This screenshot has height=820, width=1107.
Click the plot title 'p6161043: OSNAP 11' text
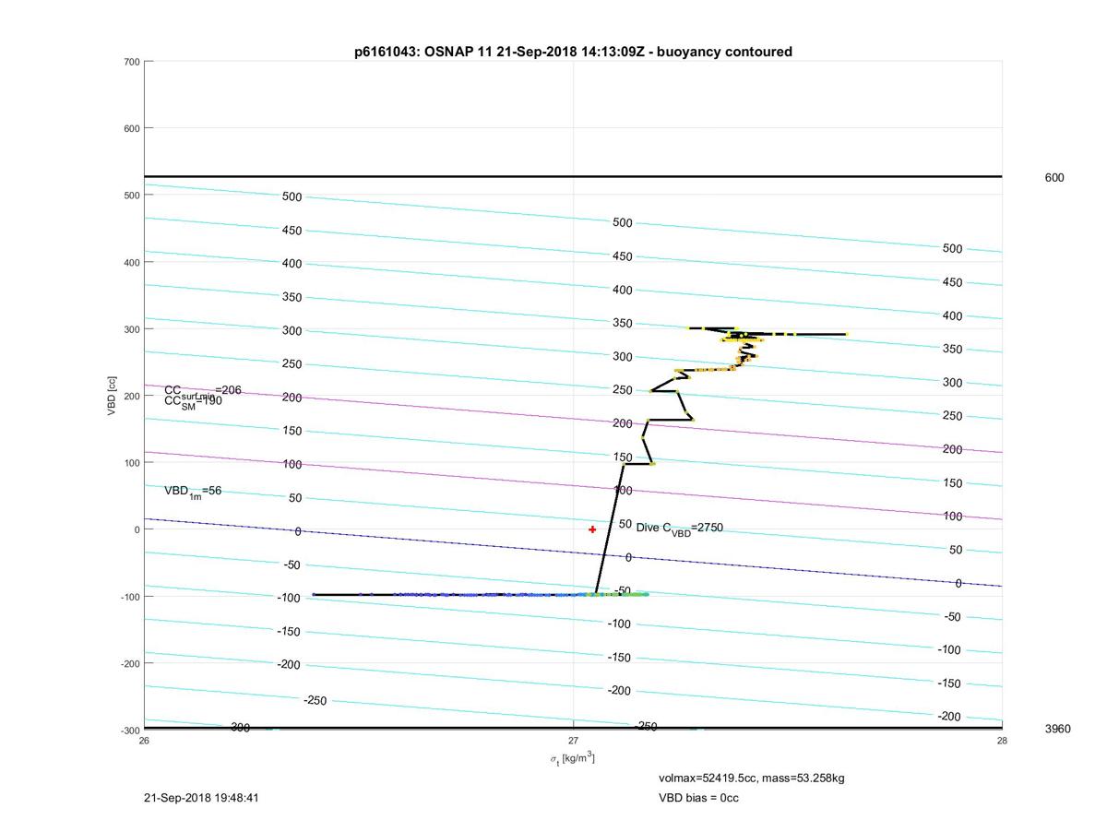[573, 52]
